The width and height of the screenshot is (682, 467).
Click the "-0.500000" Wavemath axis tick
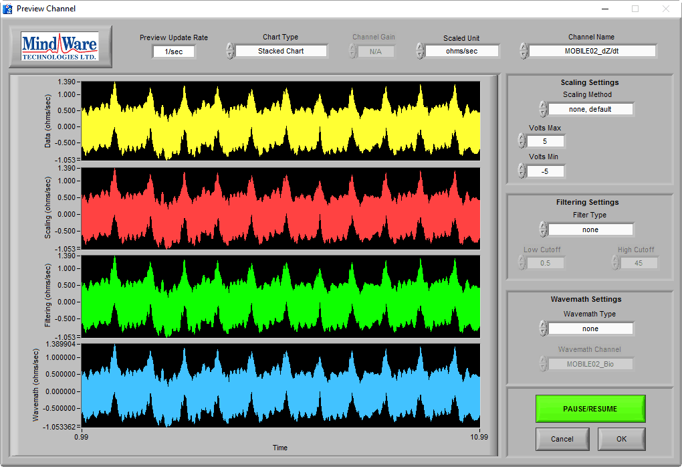click(x=60, y=408)
